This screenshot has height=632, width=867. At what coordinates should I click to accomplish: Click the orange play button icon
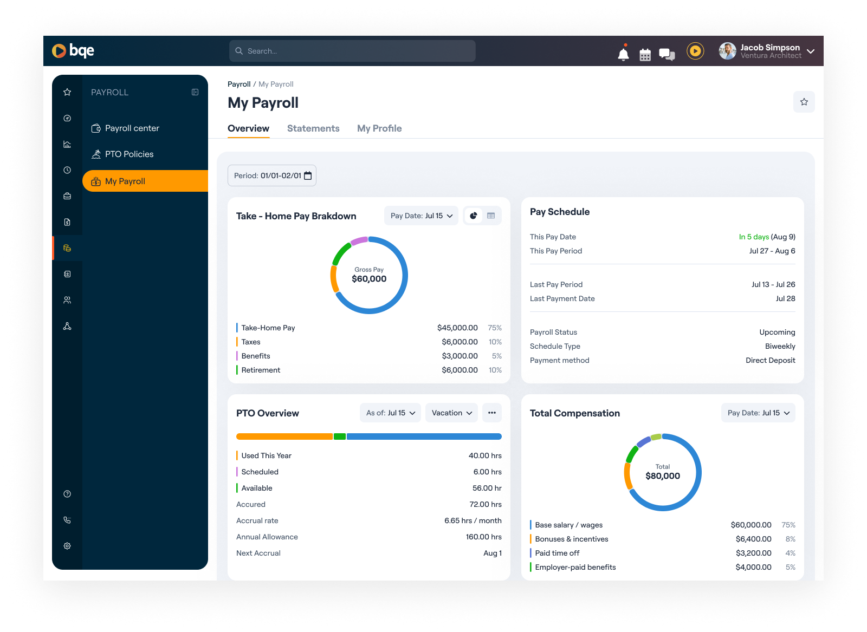point(695,51)
